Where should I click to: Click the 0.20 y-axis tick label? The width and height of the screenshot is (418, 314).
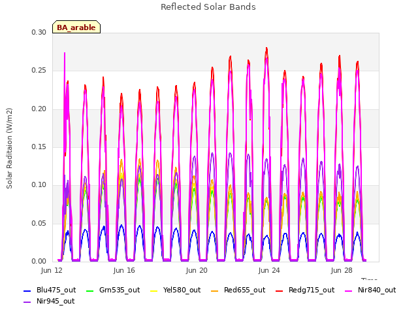pos(39,109)
